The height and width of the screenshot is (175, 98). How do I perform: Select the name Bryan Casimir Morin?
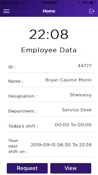[x=68, y=80]
